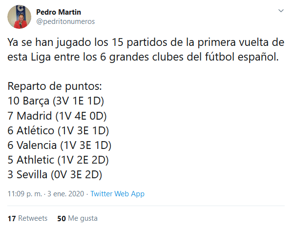Open the @pedritonumeros handle link
This screenshot has height=230, width=292.
point(65,21)
